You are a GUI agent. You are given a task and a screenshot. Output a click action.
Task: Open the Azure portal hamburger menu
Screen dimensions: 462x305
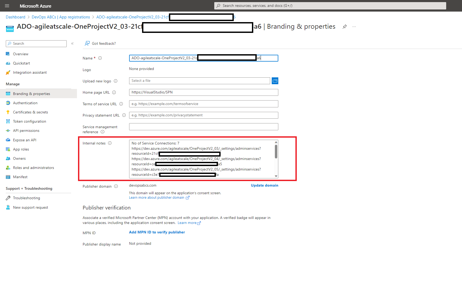click(7, 6)
